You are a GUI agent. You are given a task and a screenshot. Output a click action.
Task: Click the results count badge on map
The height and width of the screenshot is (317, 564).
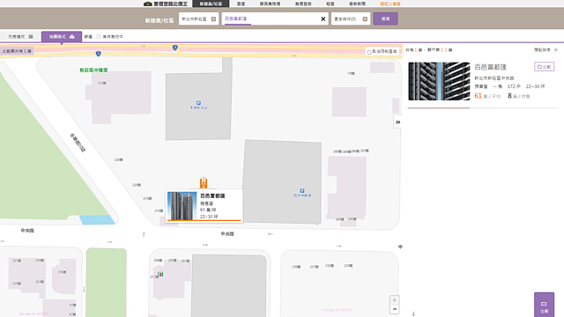pyautogui.click(x=17, y=51)
